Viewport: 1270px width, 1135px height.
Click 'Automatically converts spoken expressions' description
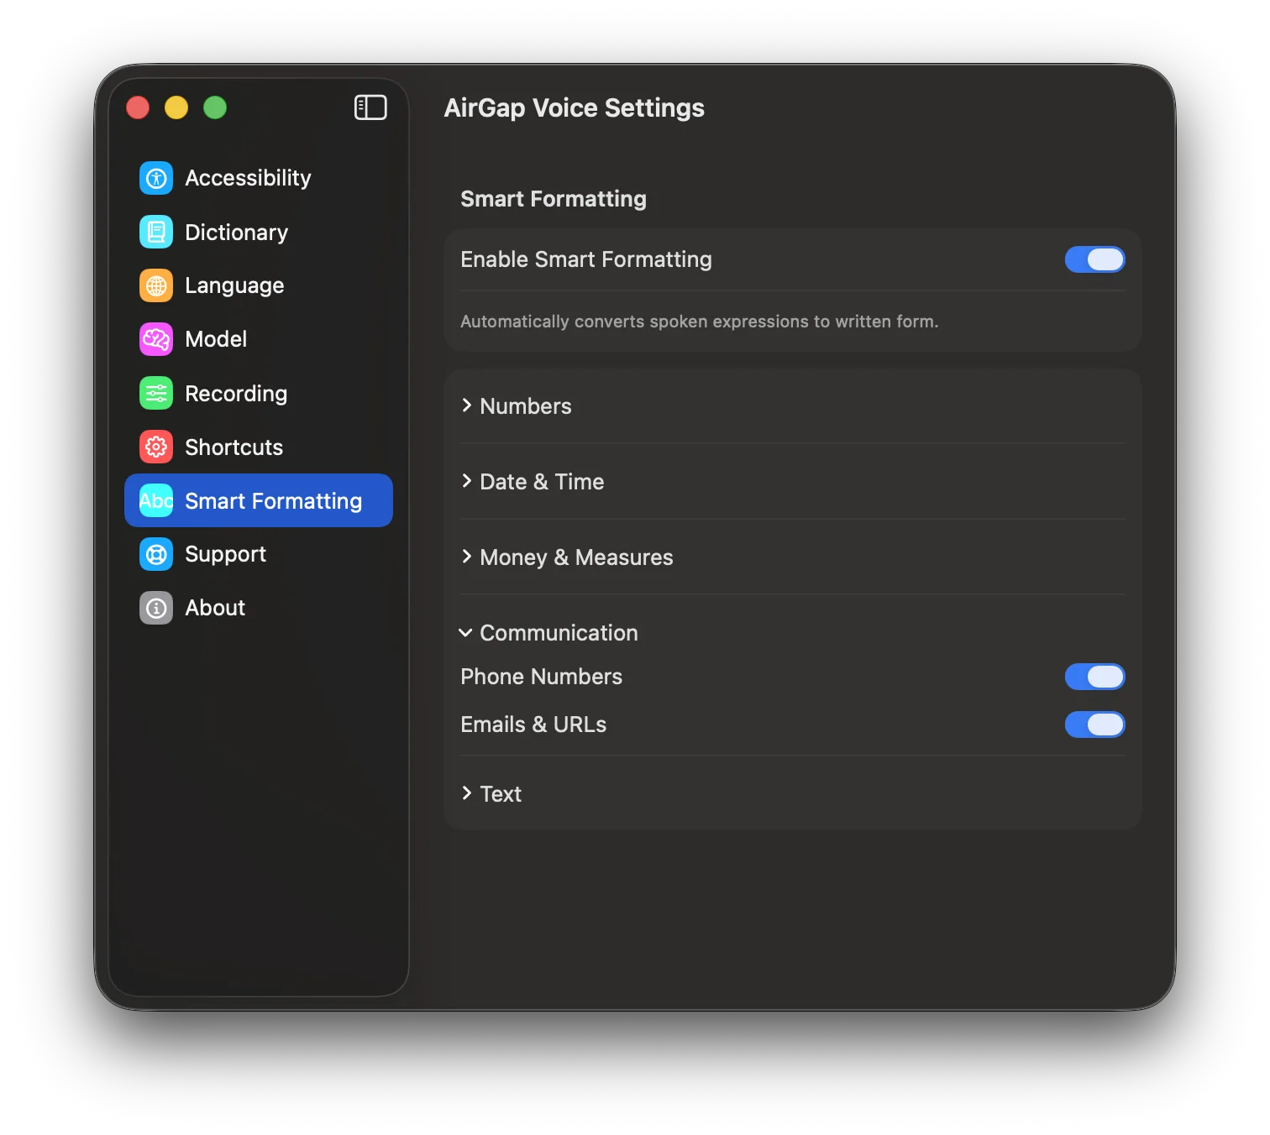click(700, 322)
